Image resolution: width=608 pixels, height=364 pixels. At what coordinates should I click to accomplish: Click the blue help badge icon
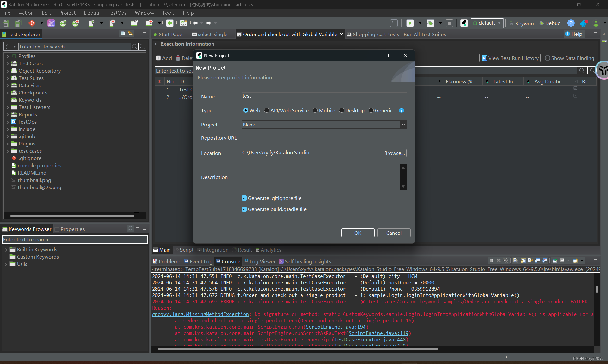pos(571,23)
